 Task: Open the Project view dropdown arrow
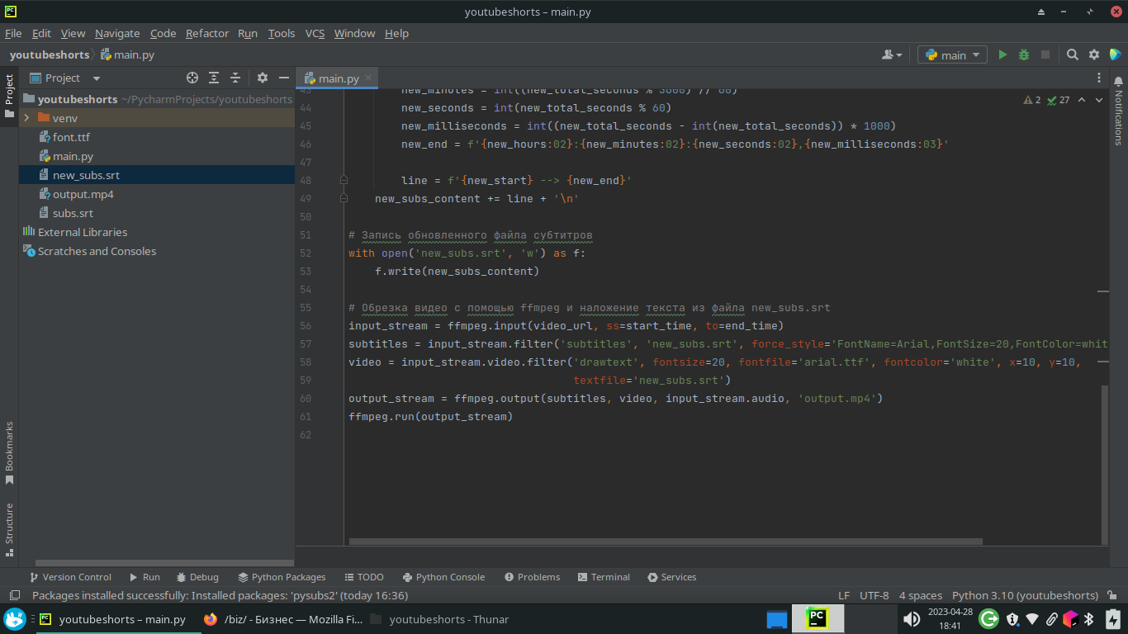tap(96, 78)
